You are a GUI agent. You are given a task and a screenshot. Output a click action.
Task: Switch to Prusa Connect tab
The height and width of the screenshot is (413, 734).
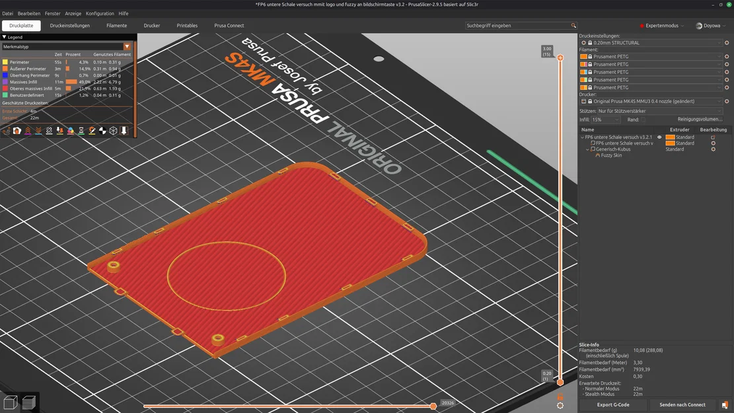[229, 26]
